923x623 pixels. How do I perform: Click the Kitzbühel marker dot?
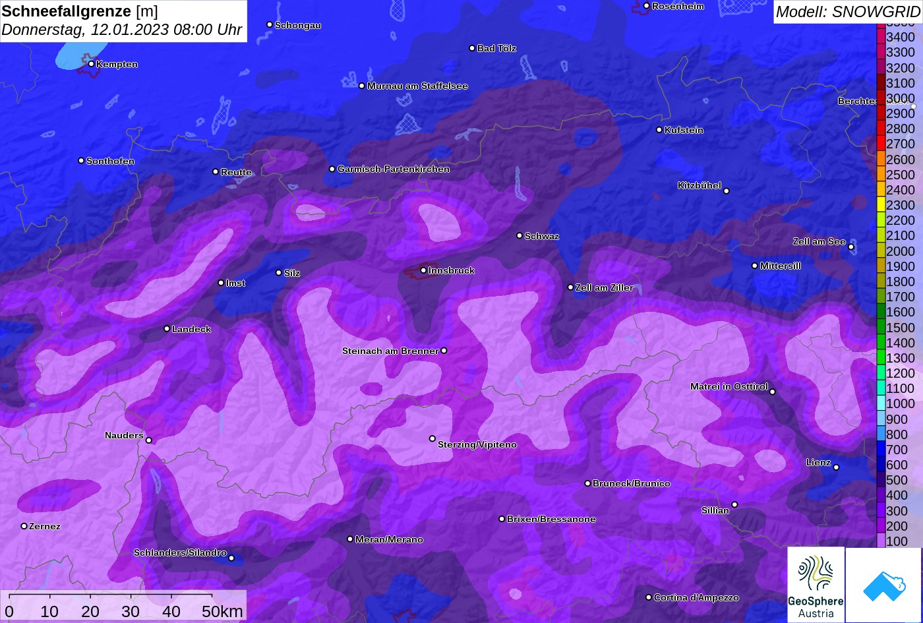[x=727, y=191]
